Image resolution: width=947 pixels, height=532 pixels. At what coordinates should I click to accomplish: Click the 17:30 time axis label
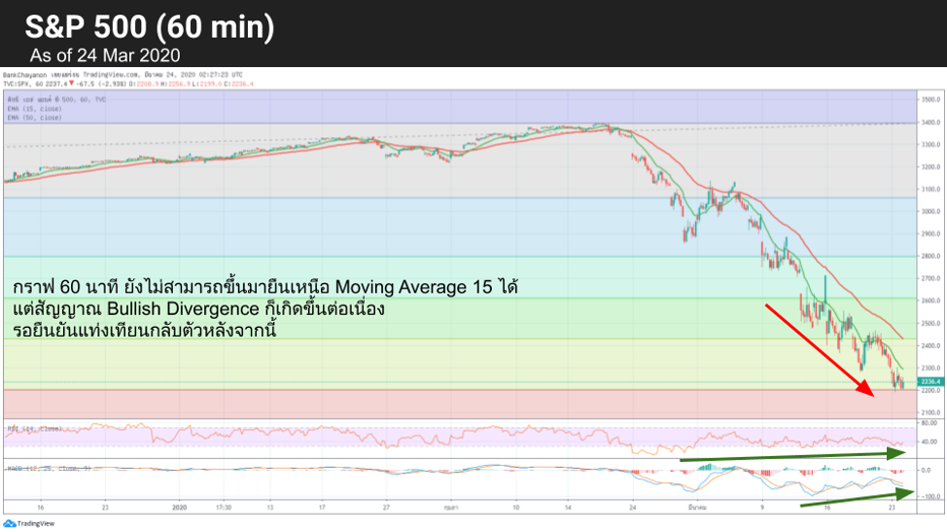(x=222, y=507)
